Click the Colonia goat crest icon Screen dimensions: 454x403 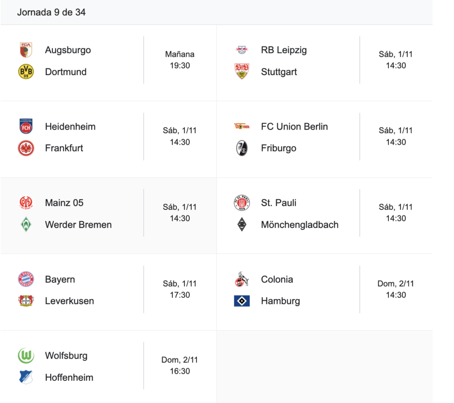[x=242, y=280]
